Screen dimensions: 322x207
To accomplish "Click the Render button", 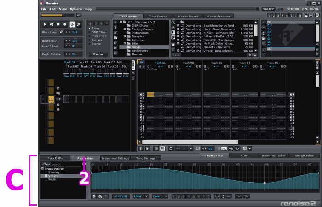I will pyautogui.click(x=98, y=54).
